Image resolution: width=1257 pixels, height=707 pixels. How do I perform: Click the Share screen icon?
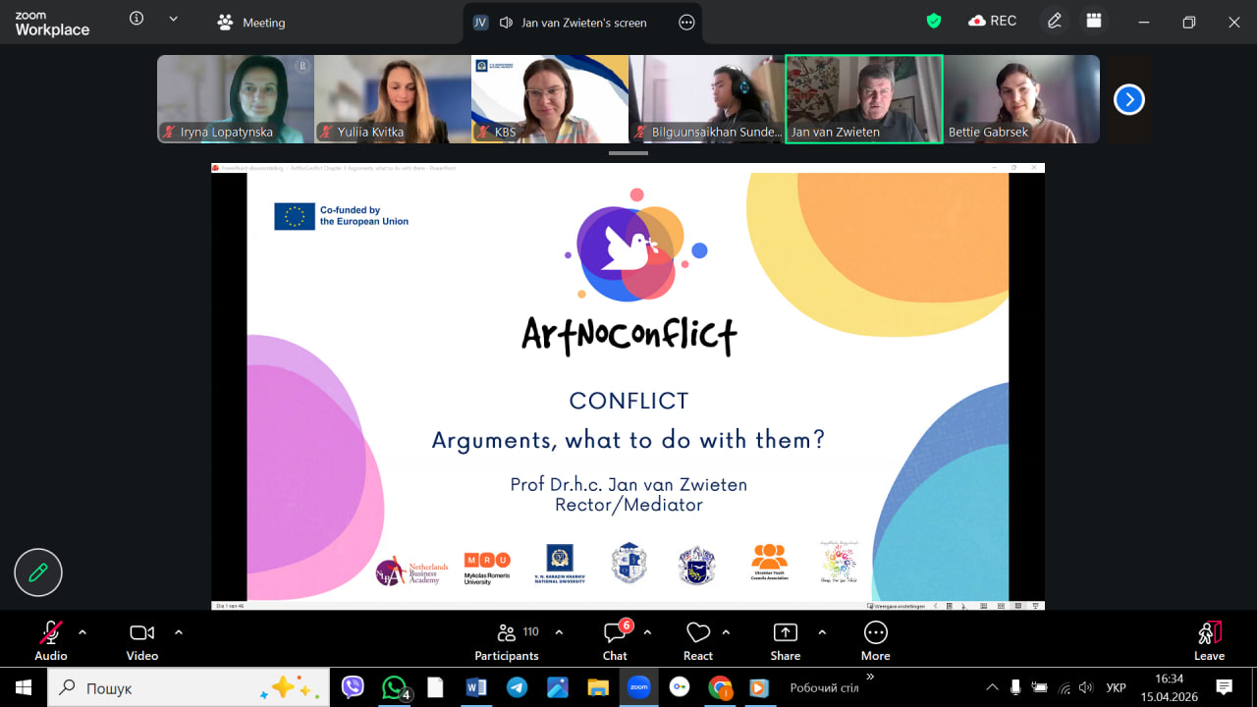pos(785,633)
